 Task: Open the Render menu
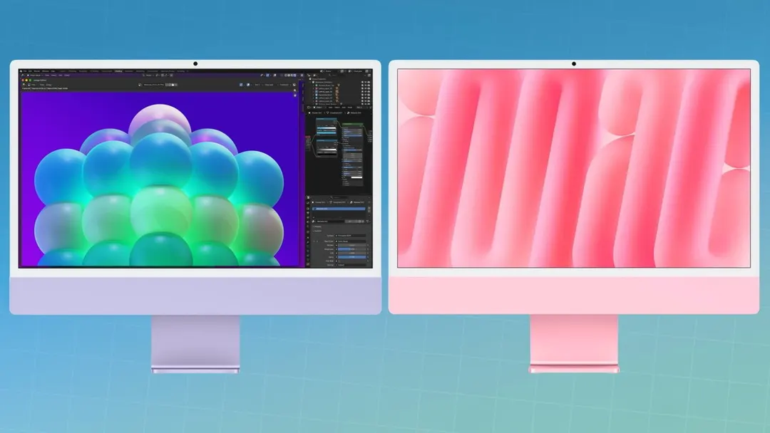(37, 71)
